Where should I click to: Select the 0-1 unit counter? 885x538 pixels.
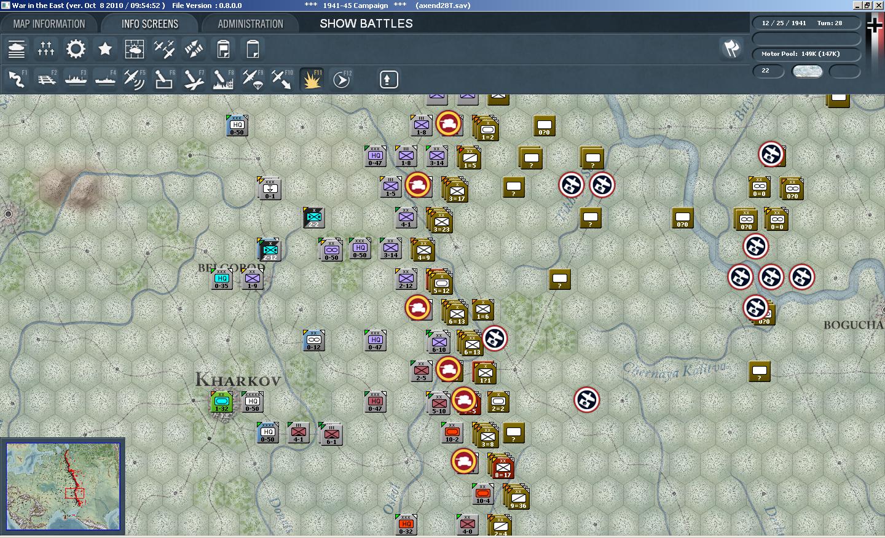(270, 189)
